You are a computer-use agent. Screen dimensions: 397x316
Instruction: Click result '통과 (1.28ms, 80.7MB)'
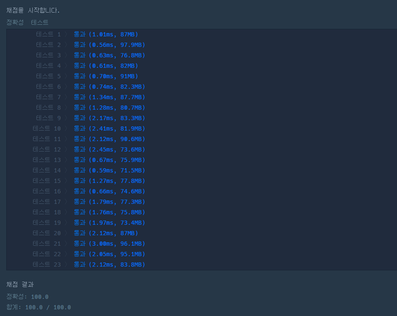coord(109,108)
